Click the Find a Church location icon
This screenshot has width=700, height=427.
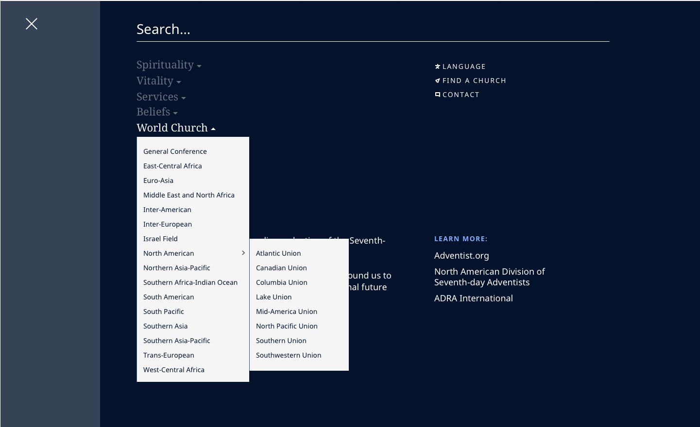(437, 81)
